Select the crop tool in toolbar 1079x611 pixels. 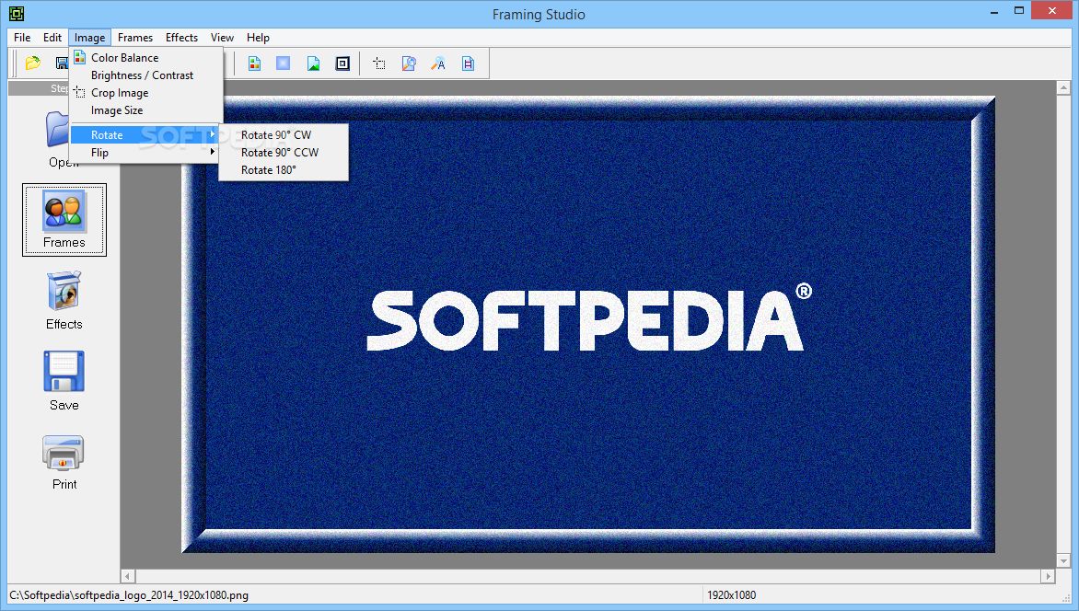379,63
